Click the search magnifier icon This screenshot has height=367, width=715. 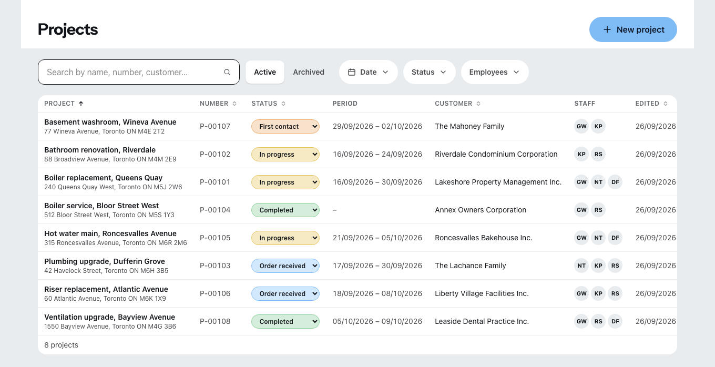[227, 72]
